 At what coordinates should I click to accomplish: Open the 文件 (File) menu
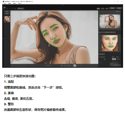(4, 3)
